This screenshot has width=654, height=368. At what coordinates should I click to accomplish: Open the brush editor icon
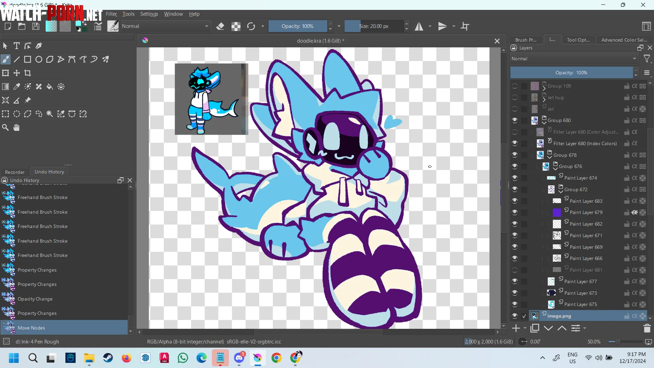point(98,26)
